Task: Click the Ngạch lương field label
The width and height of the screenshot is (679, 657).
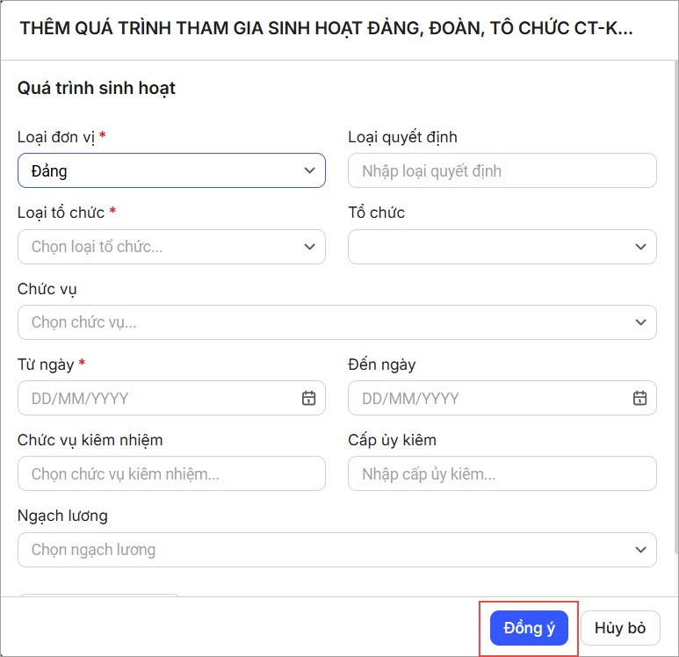Action: point(62,516)
